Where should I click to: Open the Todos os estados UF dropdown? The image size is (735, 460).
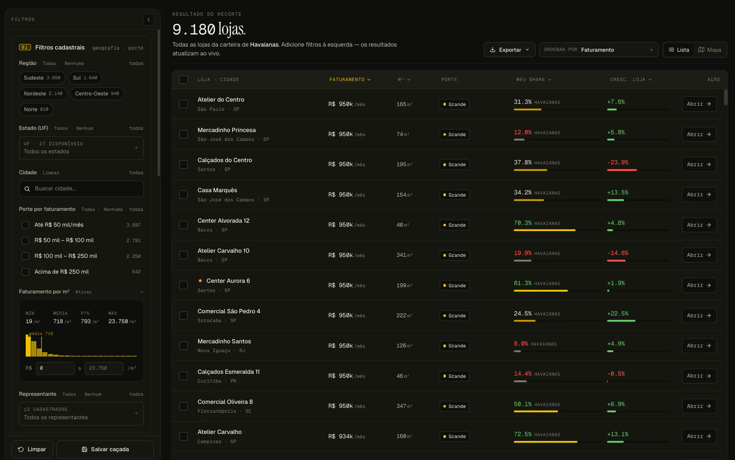click(x=81, y=148)
